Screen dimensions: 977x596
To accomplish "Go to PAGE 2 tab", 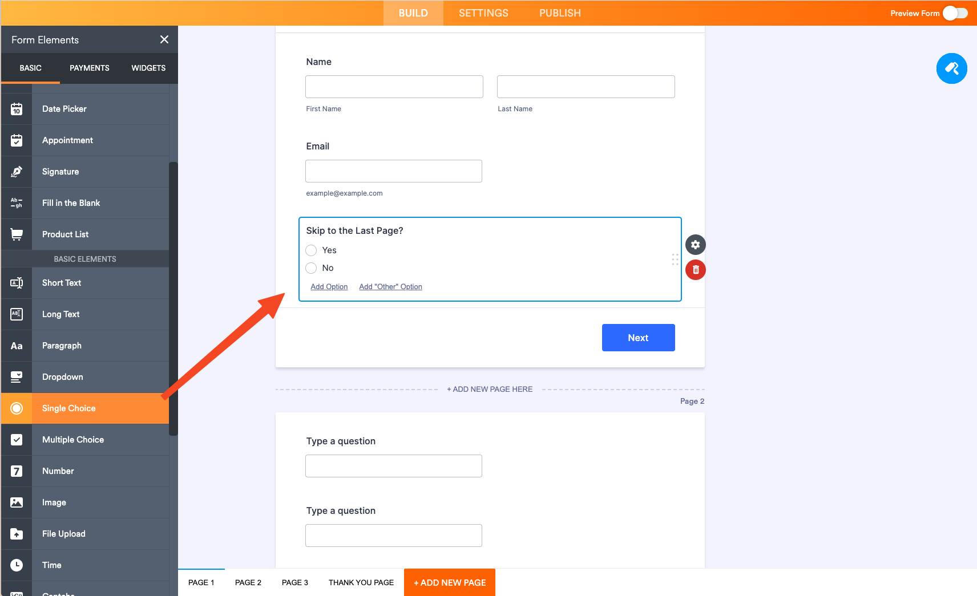I will click(x=248, y=582).
